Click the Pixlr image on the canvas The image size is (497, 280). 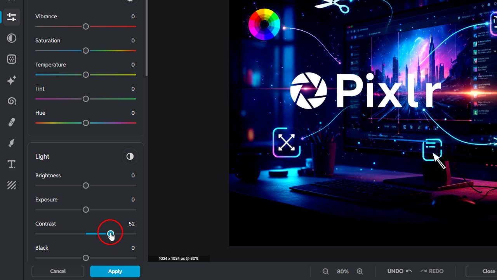point(363,123)
